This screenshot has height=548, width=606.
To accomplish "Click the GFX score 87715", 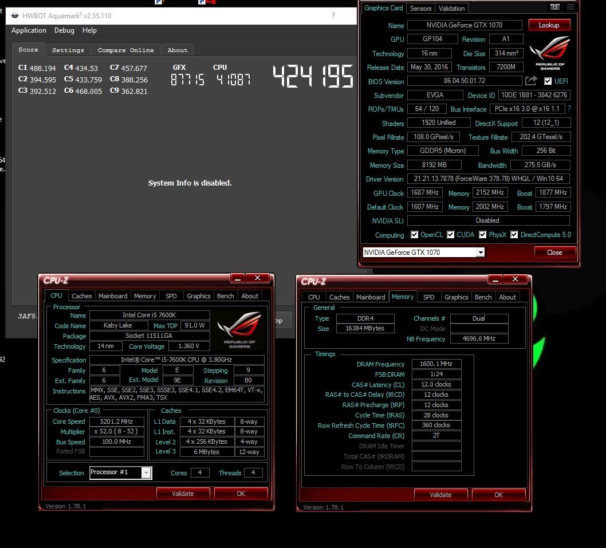I will coord(187,80).
